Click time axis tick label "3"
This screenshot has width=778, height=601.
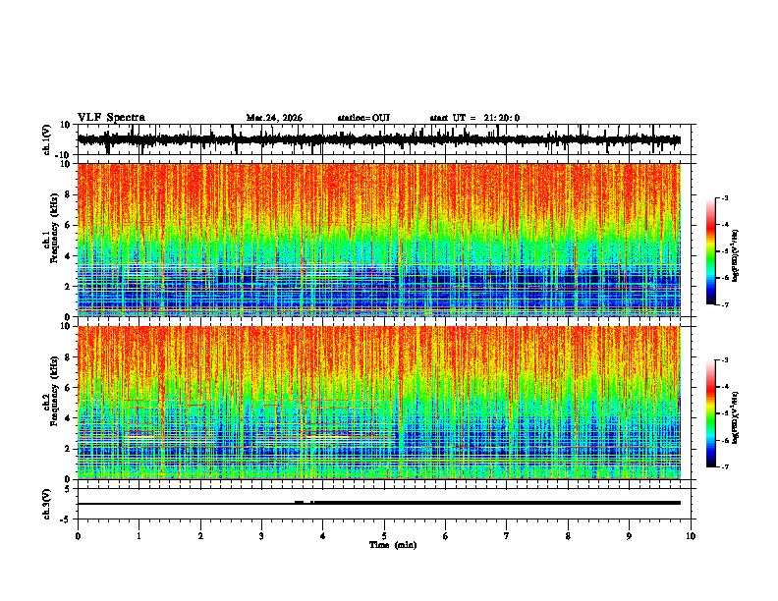261,536
